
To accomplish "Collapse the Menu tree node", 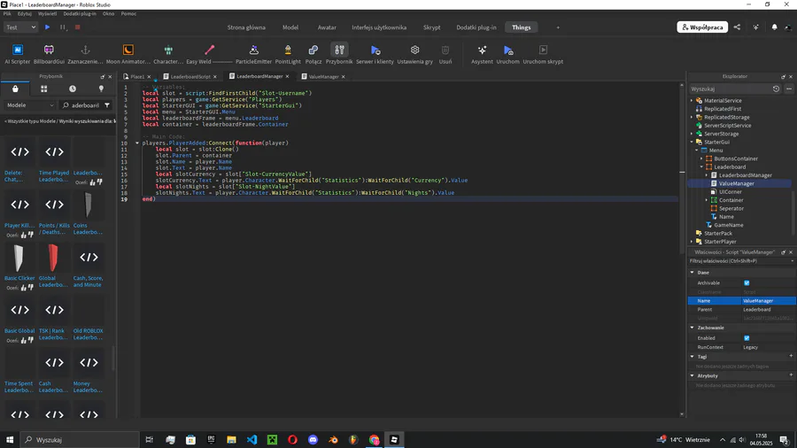I will point(697,151).
